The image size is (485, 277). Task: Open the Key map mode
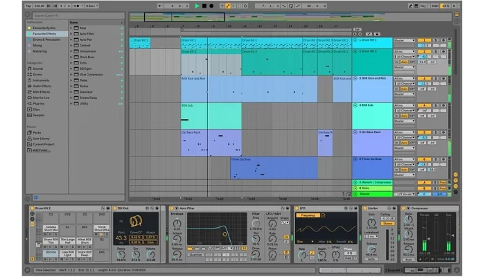[423, 6]
